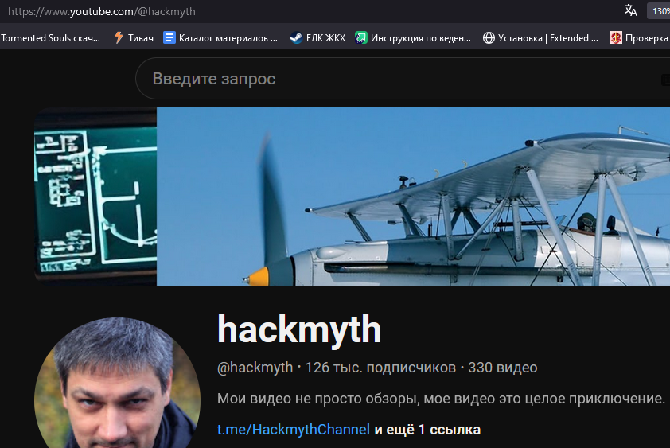Viewport: 670px width, 448px height.
Task: Click the 330 видео count
Action: click(x=503, y=368)
